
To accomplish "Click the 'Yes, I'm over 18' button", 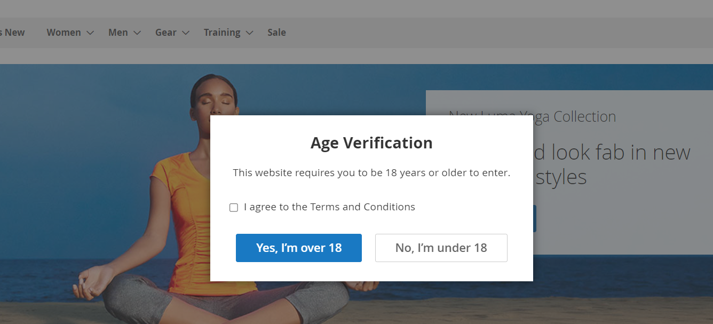I will pos(299,248).
